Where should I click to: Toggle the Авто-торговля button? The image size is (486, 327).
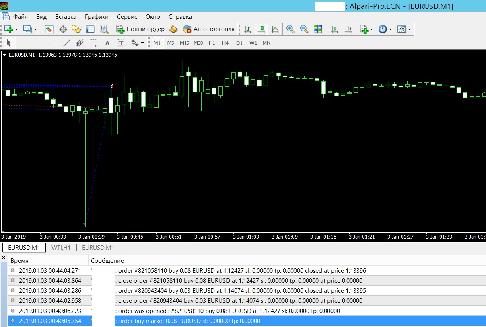[x=208, y=29]
